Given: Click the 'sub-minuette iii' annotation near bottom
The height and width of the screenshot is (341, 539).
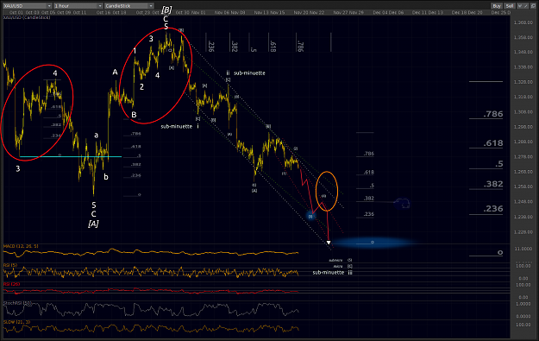Looking at the screenshot, I should (x=332, y=272).
